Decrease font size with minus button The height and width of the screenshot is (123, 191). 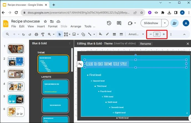click(x=151, y=34)
